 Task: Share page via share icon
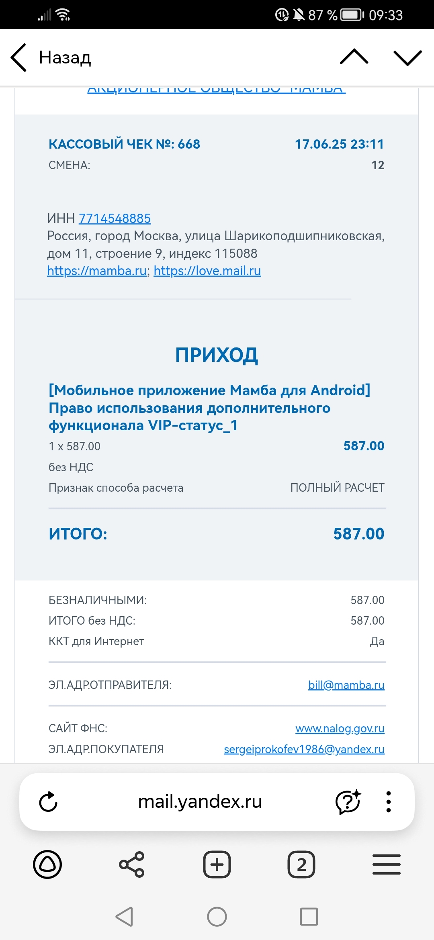tap(132, 864)
